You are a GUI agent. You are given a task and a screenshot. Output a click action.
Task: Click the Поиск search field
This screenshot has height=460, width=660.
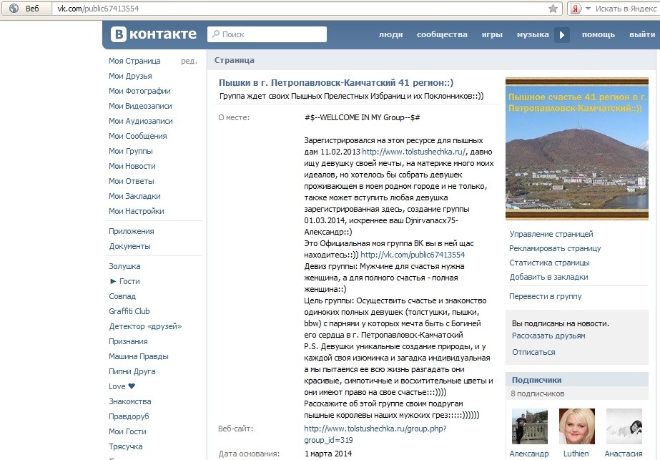(267, 34)
